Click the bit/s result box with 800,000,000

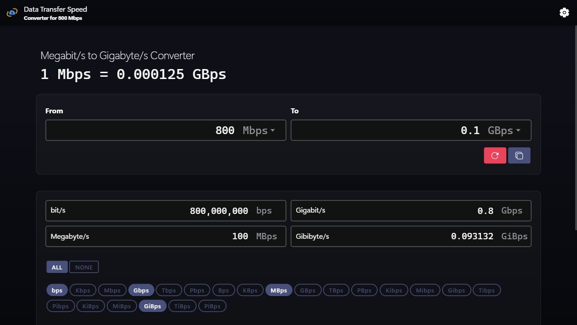click(166, 210)
